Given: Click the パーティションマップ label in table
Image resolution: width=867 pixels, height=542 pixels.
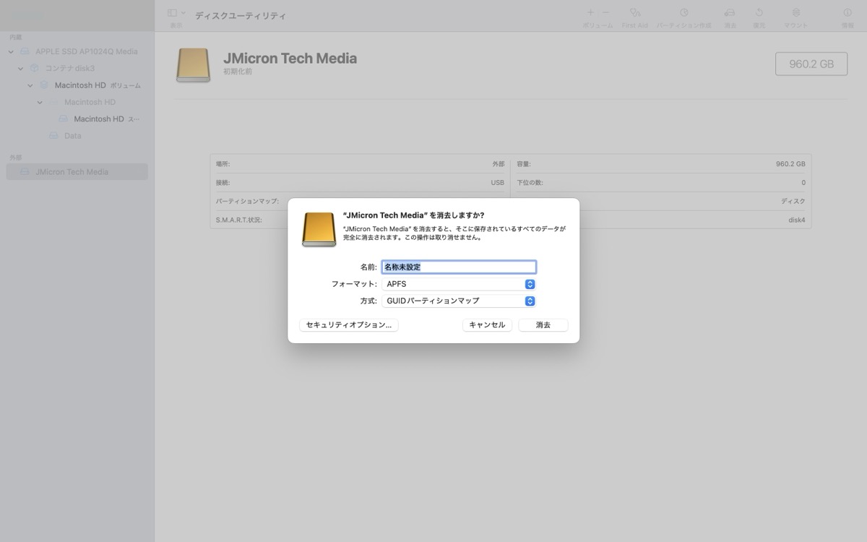Looking at the screenshot, I should pyautogui.click(x=247, y=201).
